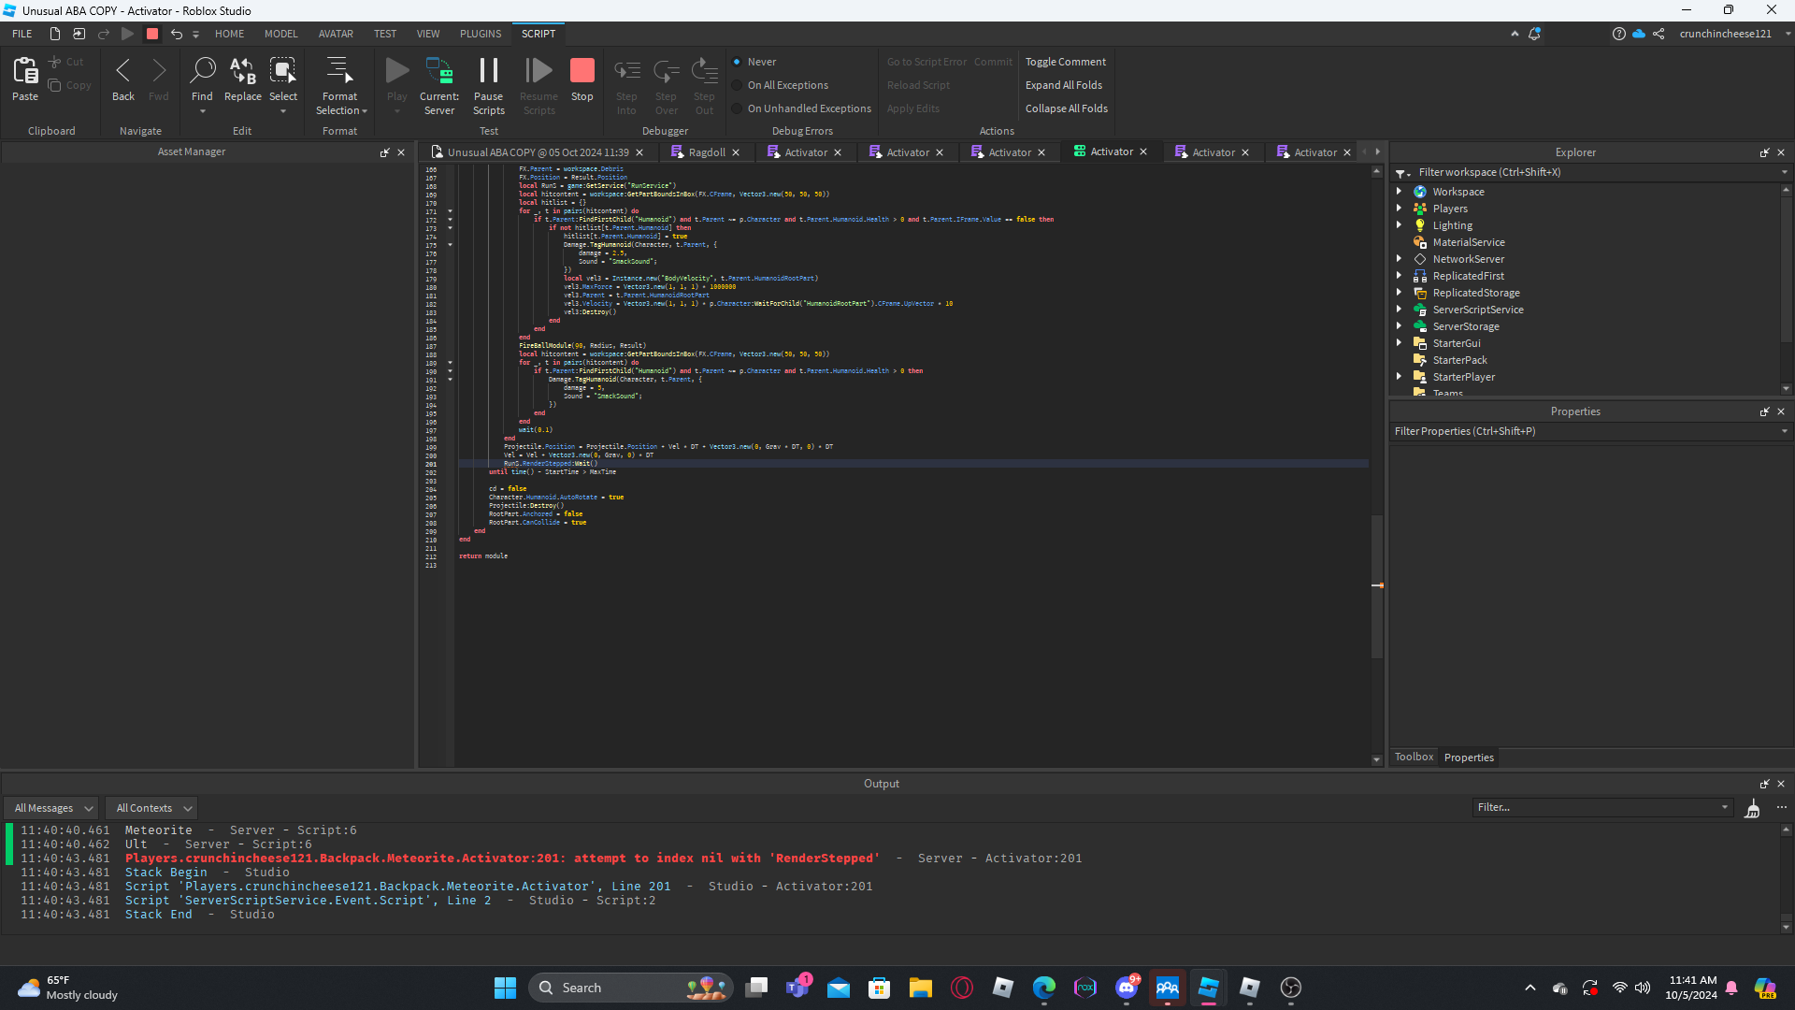Click the Pause Scripts icon
This screenshot has height=1010, width=1795.
(488, 71)
